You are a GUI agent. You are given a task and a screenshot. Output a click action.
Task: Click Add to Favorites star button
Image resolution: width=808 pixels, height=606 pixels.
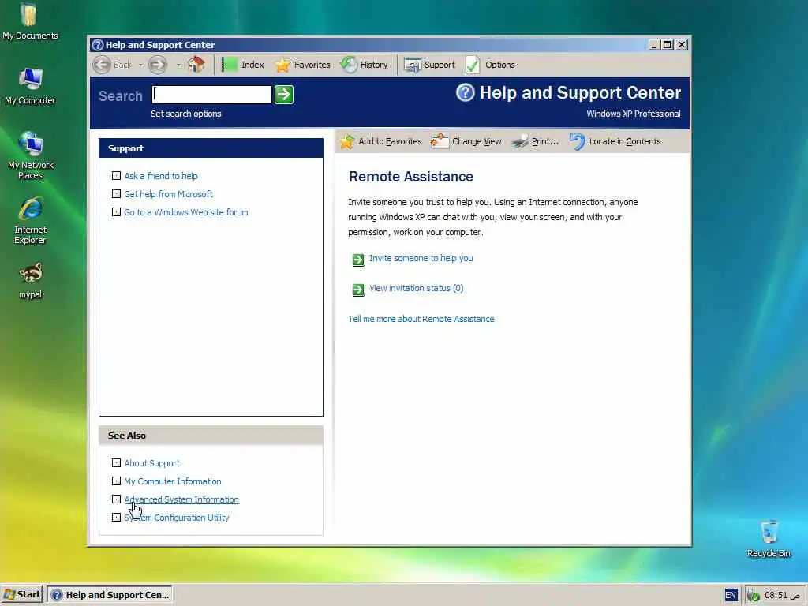pos(380,141)
